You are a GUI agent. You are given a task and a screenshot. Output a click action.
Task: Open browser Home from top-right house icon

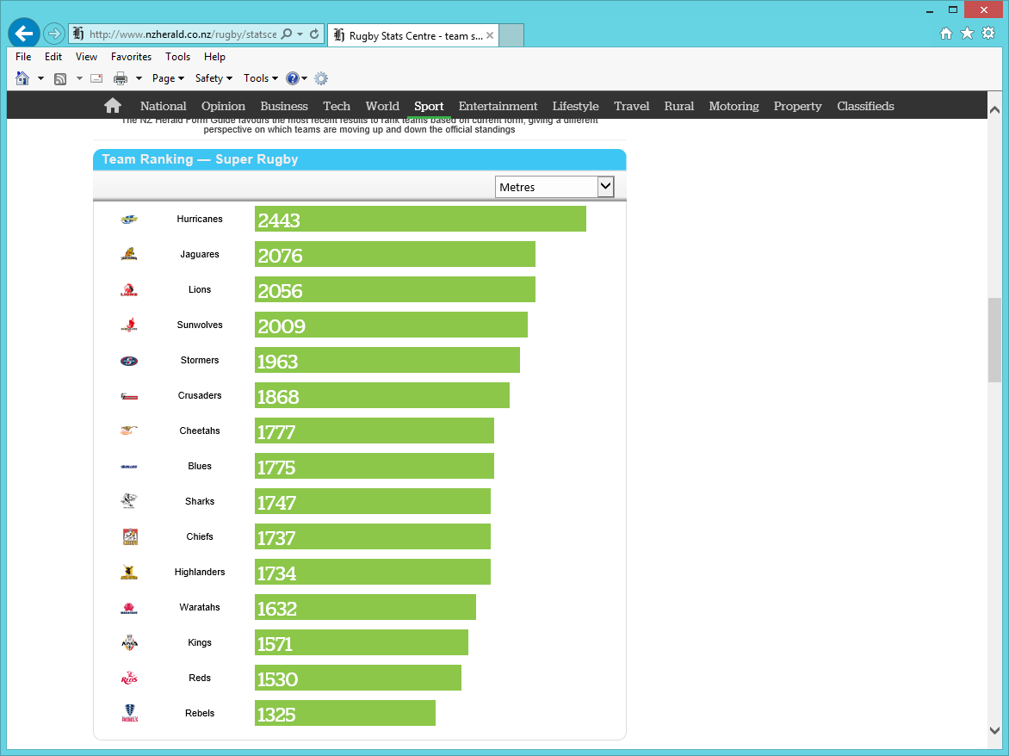[946, 34]
